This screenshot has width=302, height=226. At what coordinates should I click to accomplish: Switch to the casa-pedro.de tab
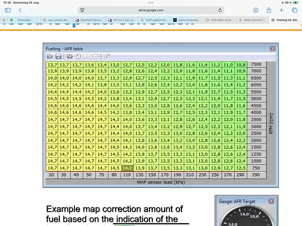(57, 20)
